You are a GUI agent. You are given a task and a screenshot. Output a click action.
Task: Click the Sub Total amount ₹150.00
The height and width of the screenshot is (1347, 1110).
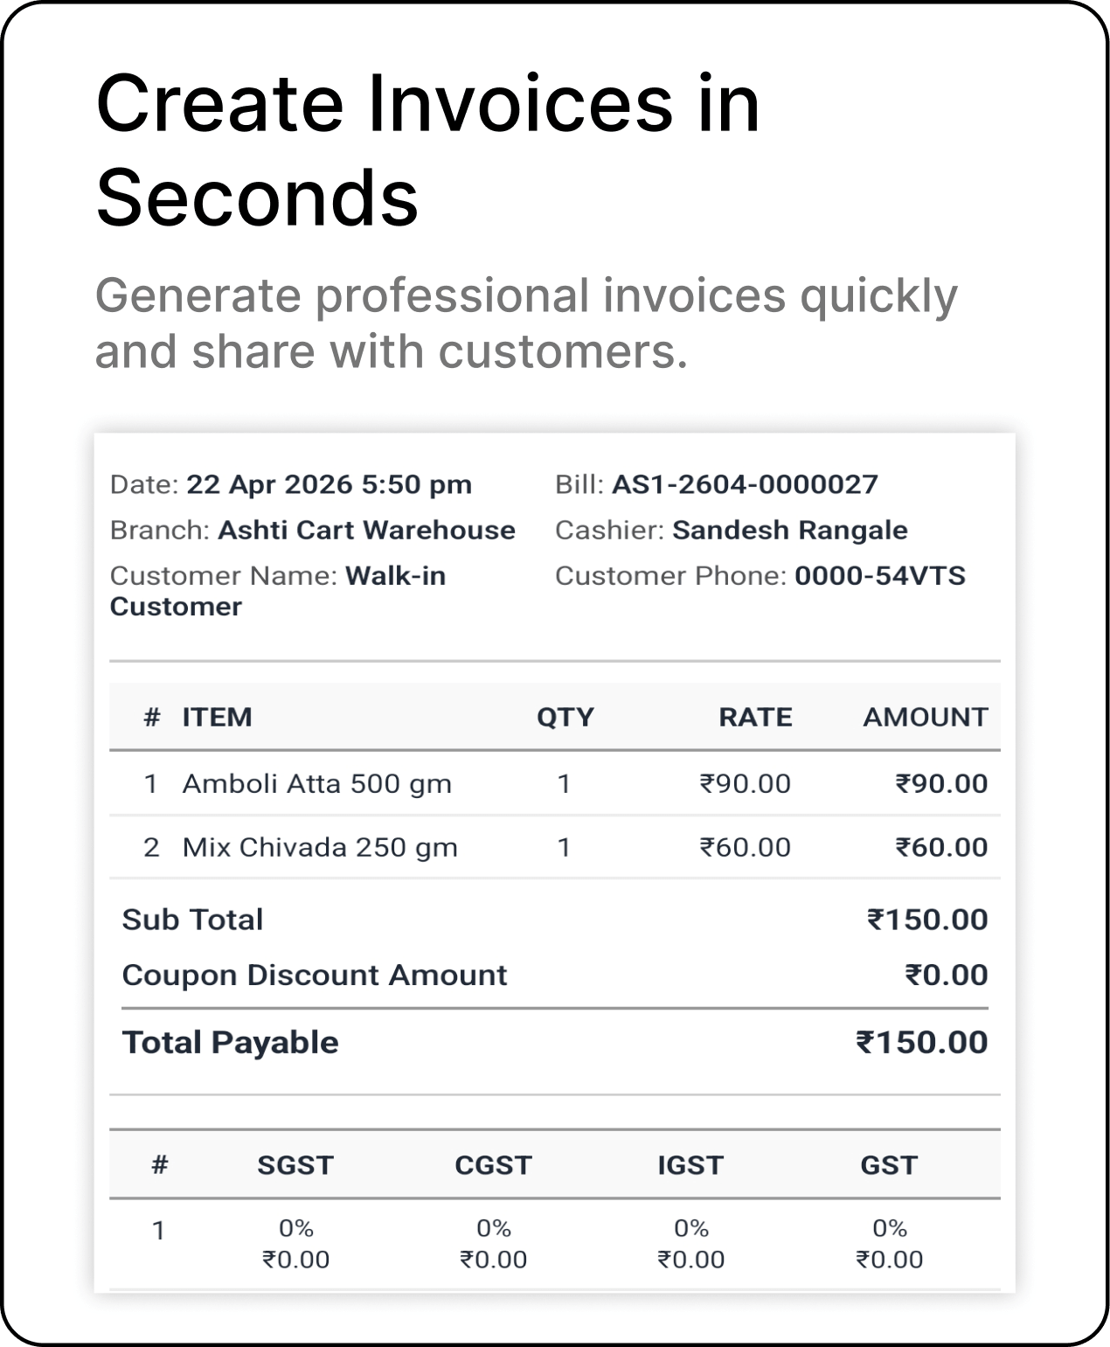coord(927,920)
